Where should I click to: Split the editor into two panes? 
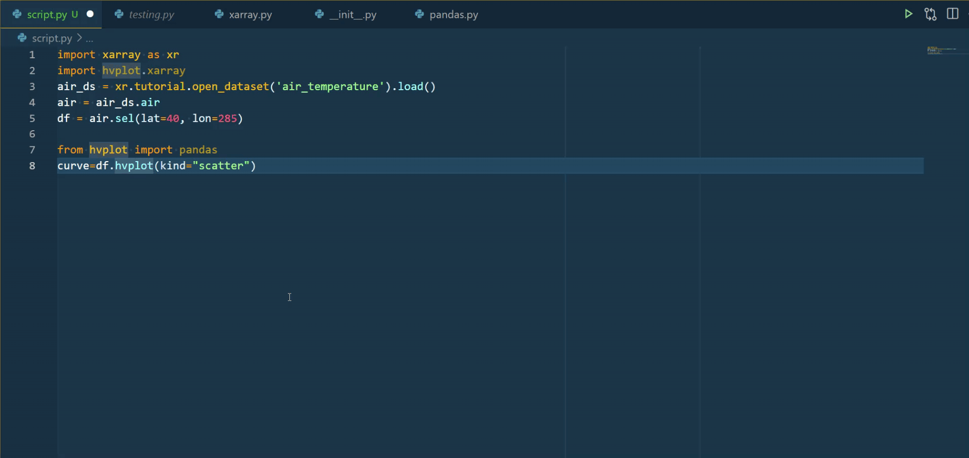click(x=953, y=14)
